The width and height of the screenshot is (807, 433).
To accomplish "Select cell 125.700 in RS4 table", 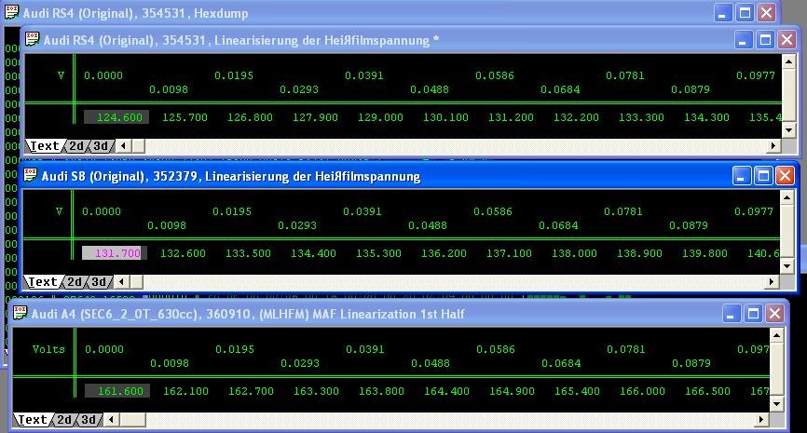I will pos(185,117).
